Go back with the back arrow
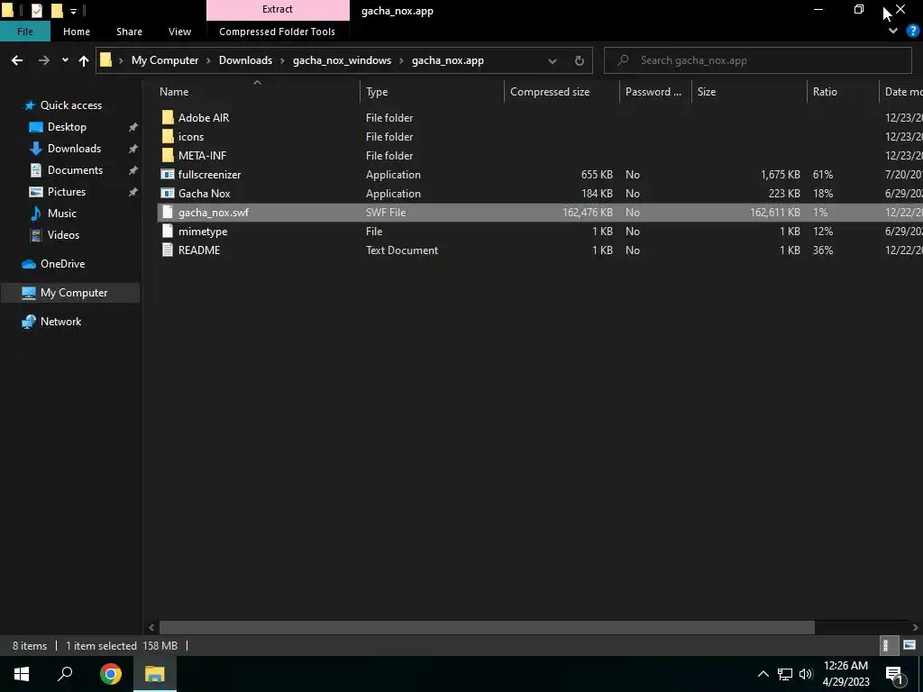The width and height of the screenshot is (923, 692). 17,60
